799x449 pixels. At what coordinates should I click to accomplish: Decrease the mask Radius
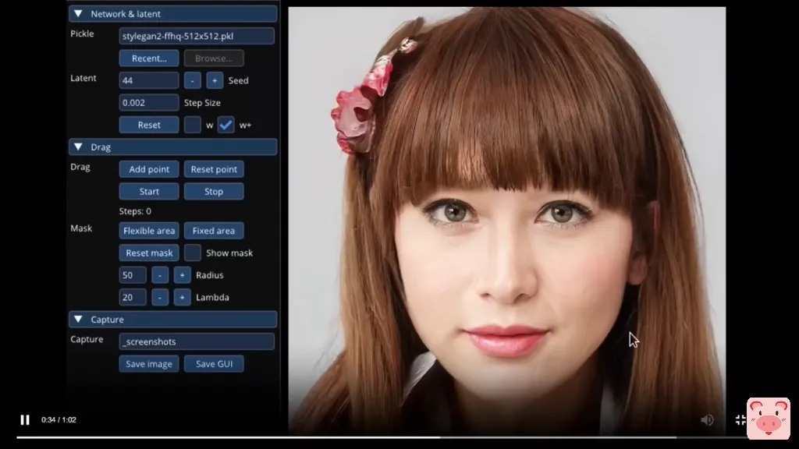(x=159, y=275)
